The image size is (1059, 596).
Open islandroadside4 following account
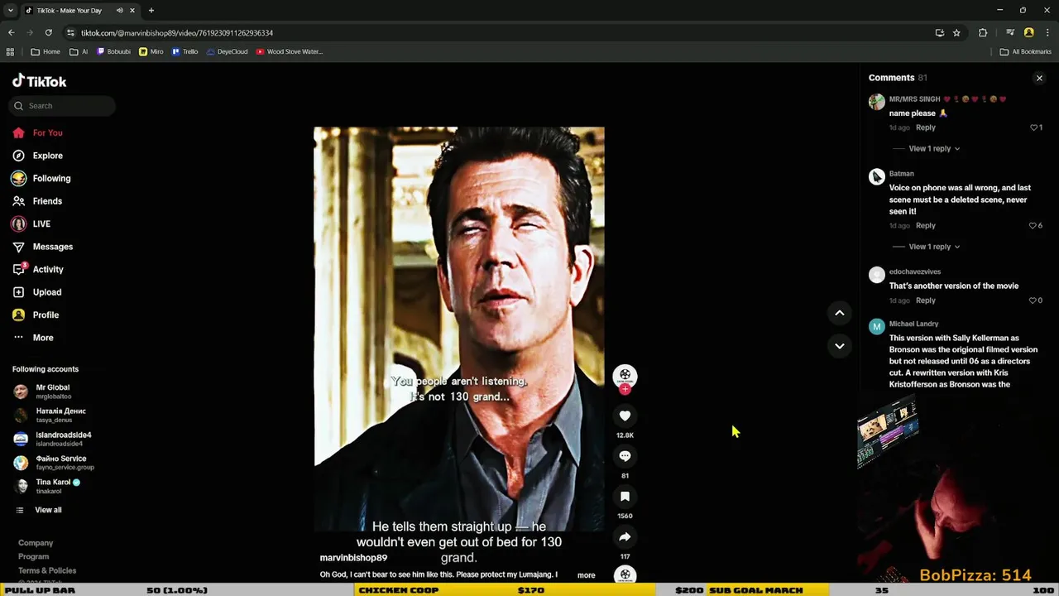[x=52, y=439]
